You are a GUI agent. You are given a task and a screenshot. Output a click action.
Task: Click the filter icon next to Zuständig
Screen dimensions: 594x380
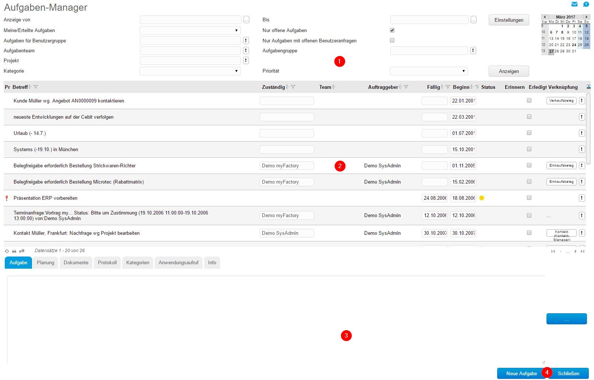pyautogui.click(x=293, y=87)
